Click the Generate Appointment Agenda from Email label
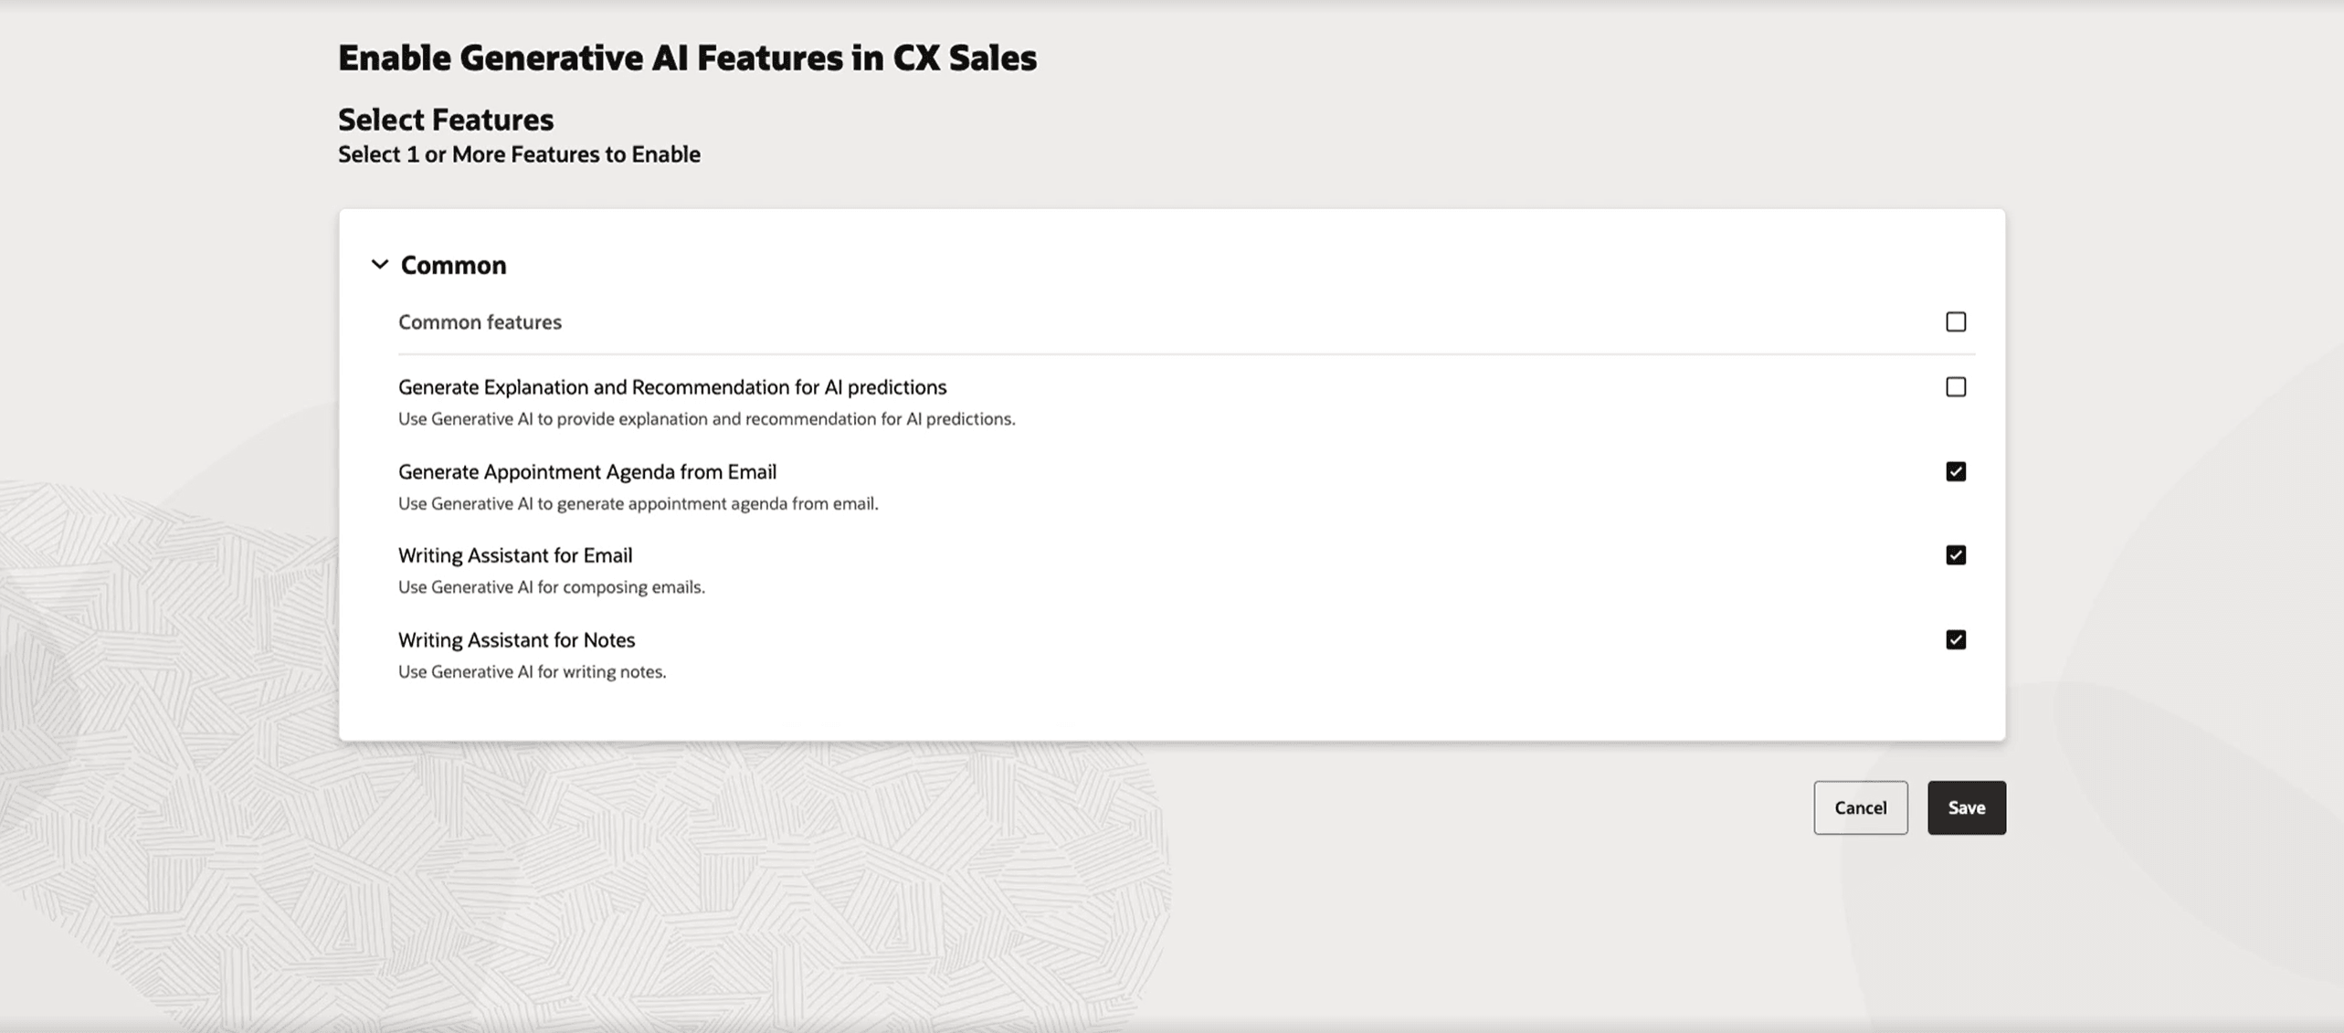Viewport: 2344px width, 1033px height. click(586, 471)
